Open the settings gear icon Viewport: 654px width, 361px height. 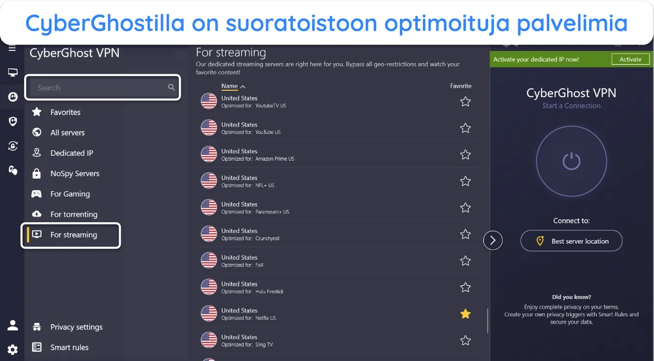pyautogui.click(x=13, y=349)
